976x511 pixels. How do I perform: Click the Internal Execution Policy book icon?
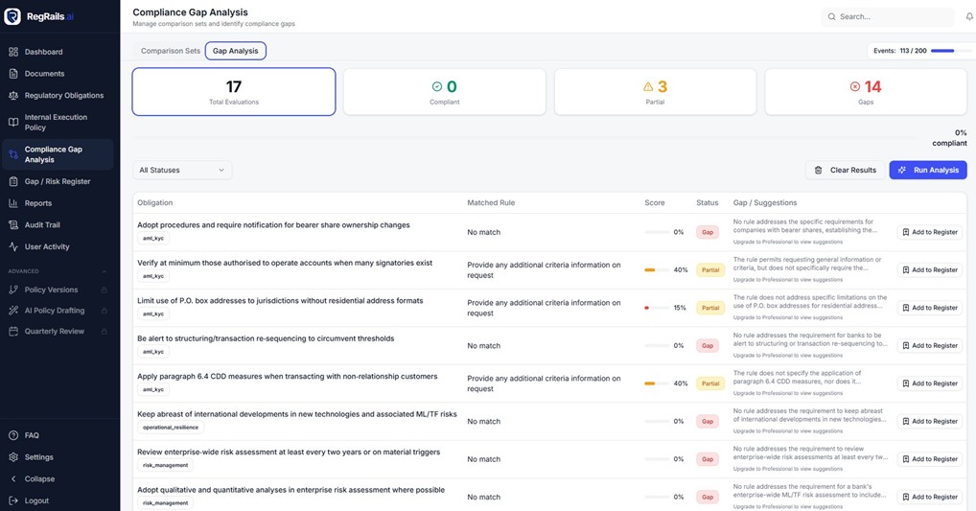click(13, 122)
